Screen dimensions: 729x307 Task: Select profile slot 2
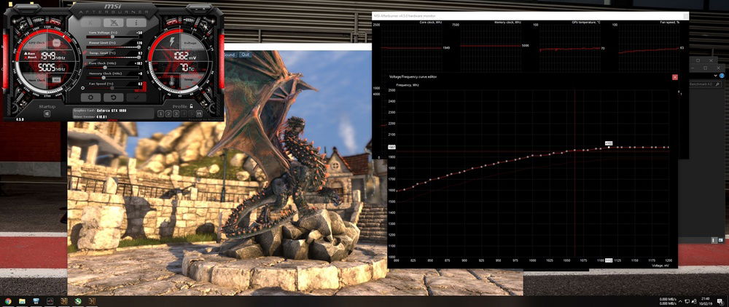[168, 113]
